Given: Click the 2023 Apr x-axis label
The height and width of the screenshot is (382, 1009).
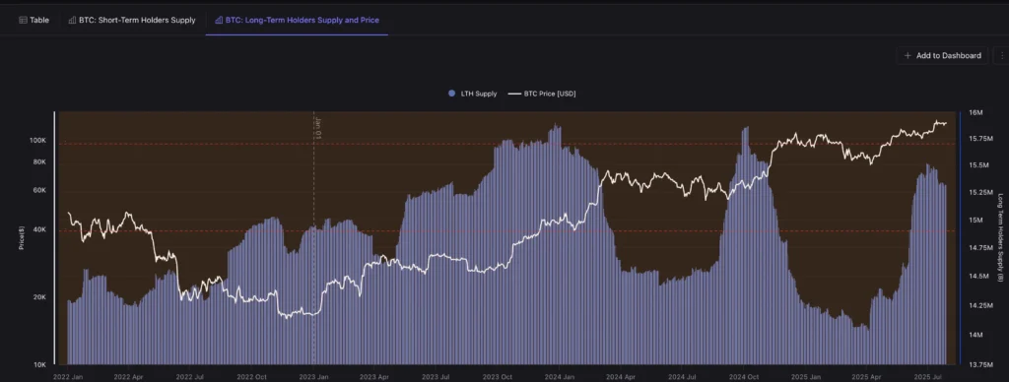Looking at the screenshot, I should tap(373, 377).
